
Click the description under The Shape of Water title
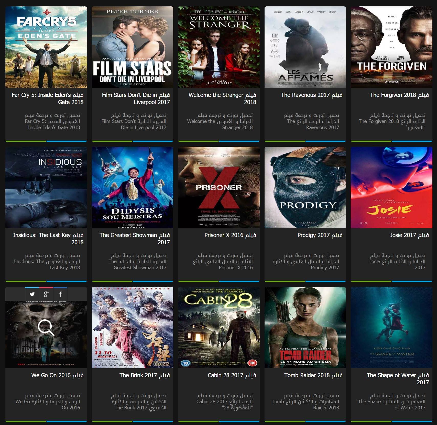(x=392, y=402)
